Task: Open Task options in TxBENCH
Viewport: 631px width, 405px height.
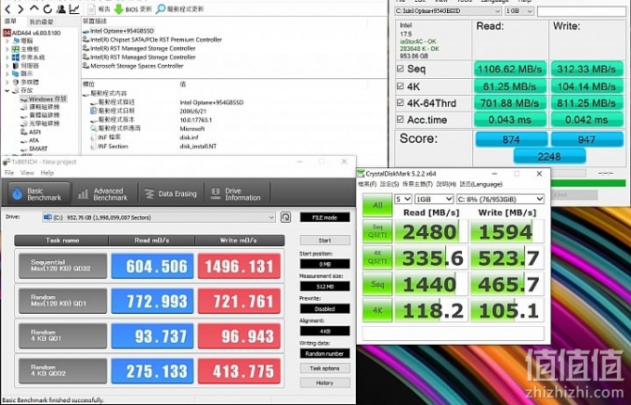Action: [325, 368]
